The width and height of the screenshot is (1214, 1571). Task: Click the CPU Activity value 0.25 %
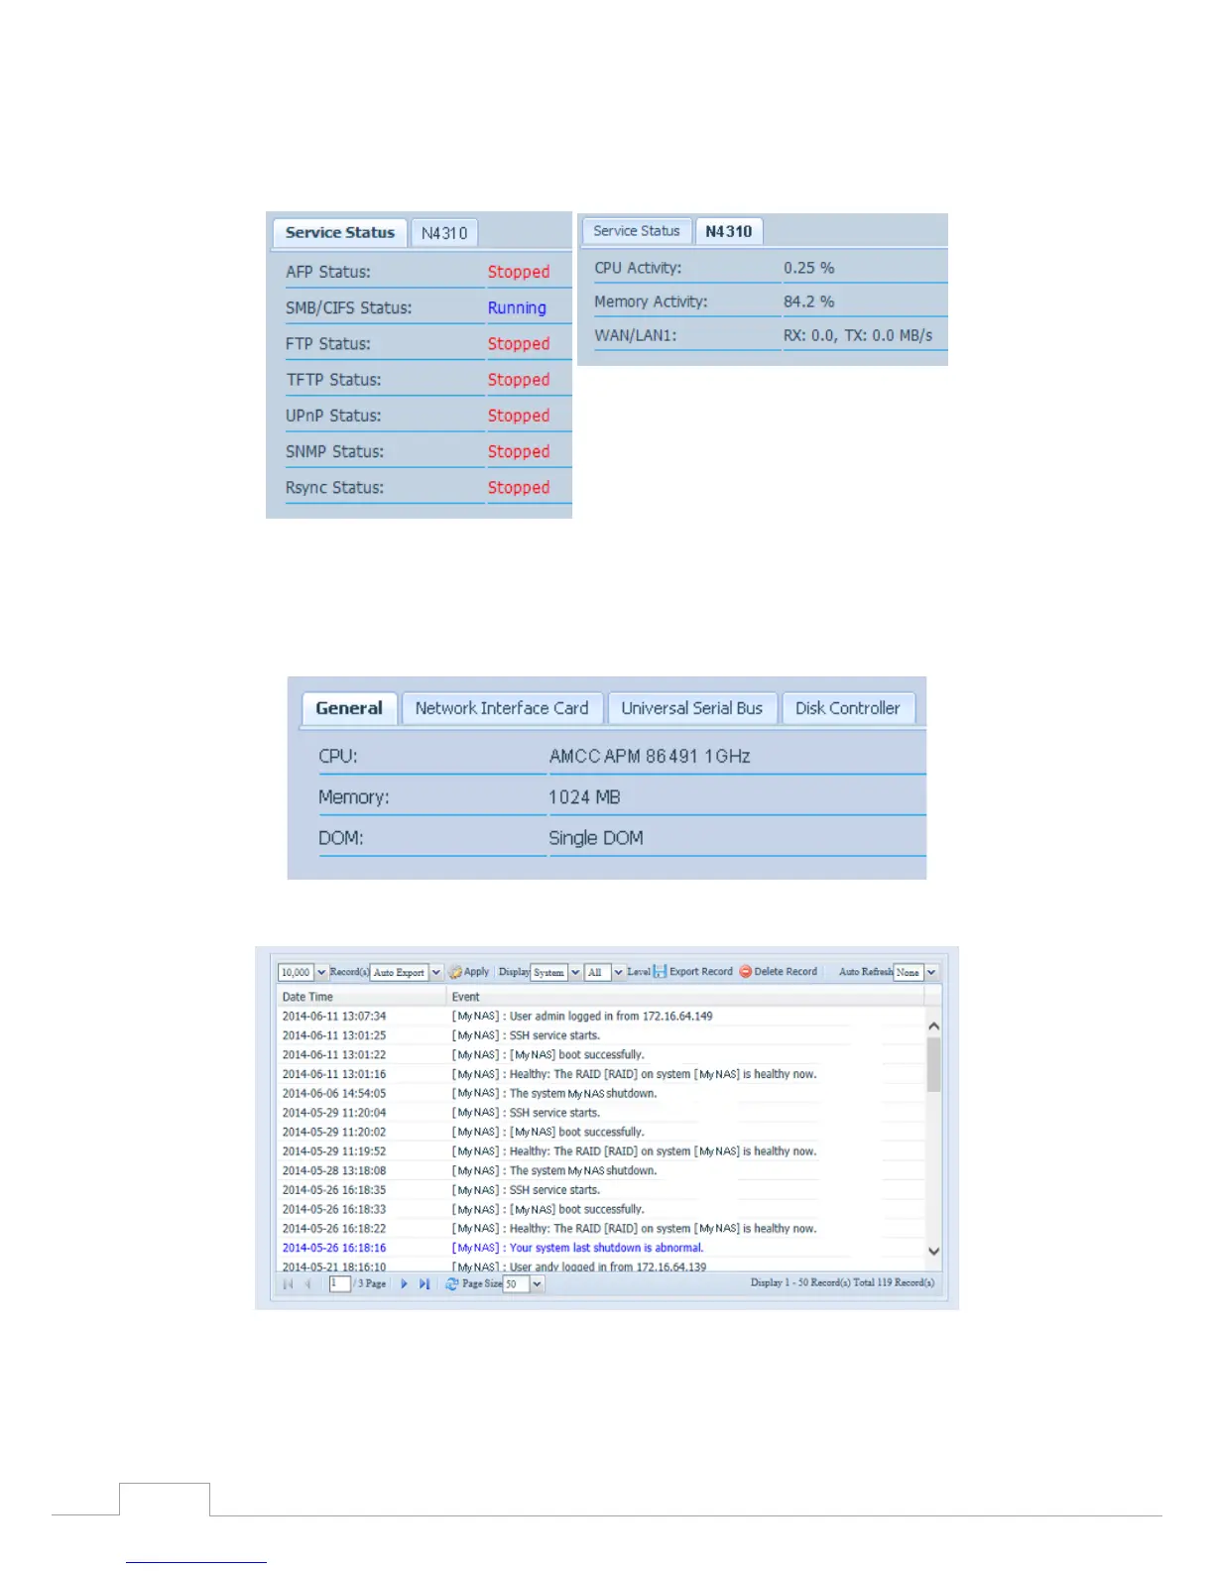point(809,268)
